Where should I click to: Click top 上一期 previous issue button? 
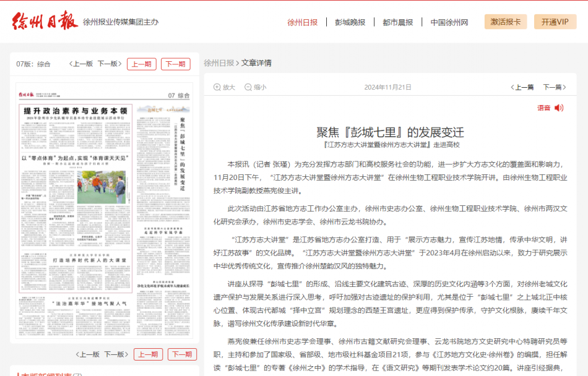coord(142,64)
